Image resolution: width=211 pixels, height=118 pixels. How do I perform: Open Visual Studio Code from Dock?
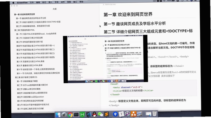click(88, 114)
